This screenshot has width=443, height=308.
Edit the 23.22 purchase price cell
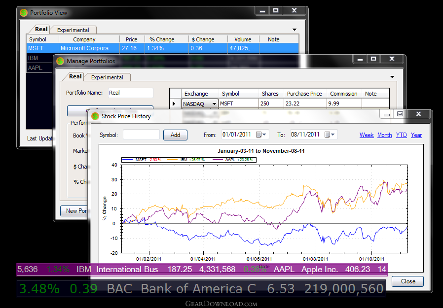pyautogui.click(x=305, y=103)
